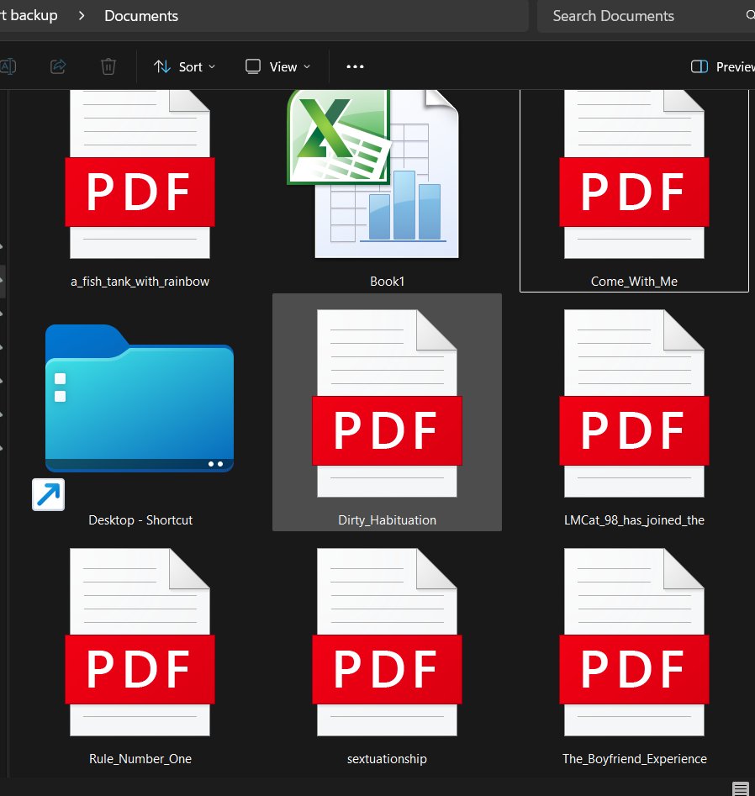Click the Delete trash icon
This screenshot has height=796, width=755.
click(x=108, y=66)
